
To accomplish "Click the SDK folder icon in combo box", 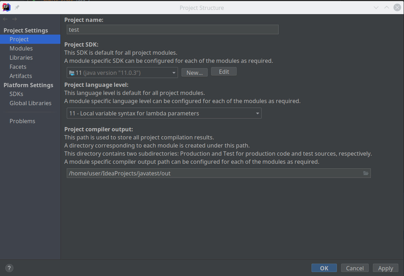I will point(72,73).
